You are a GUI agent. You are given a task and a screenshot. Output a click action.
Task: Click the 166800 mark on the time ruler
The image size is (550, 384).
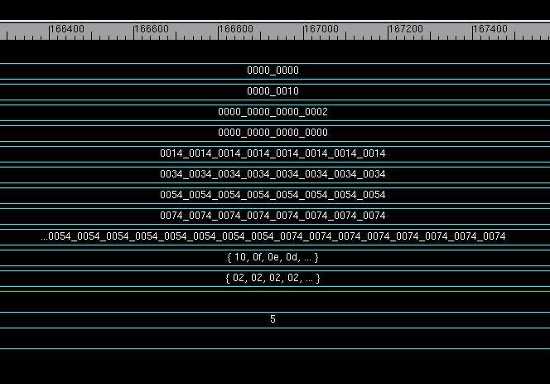click(x=236, y=29)
